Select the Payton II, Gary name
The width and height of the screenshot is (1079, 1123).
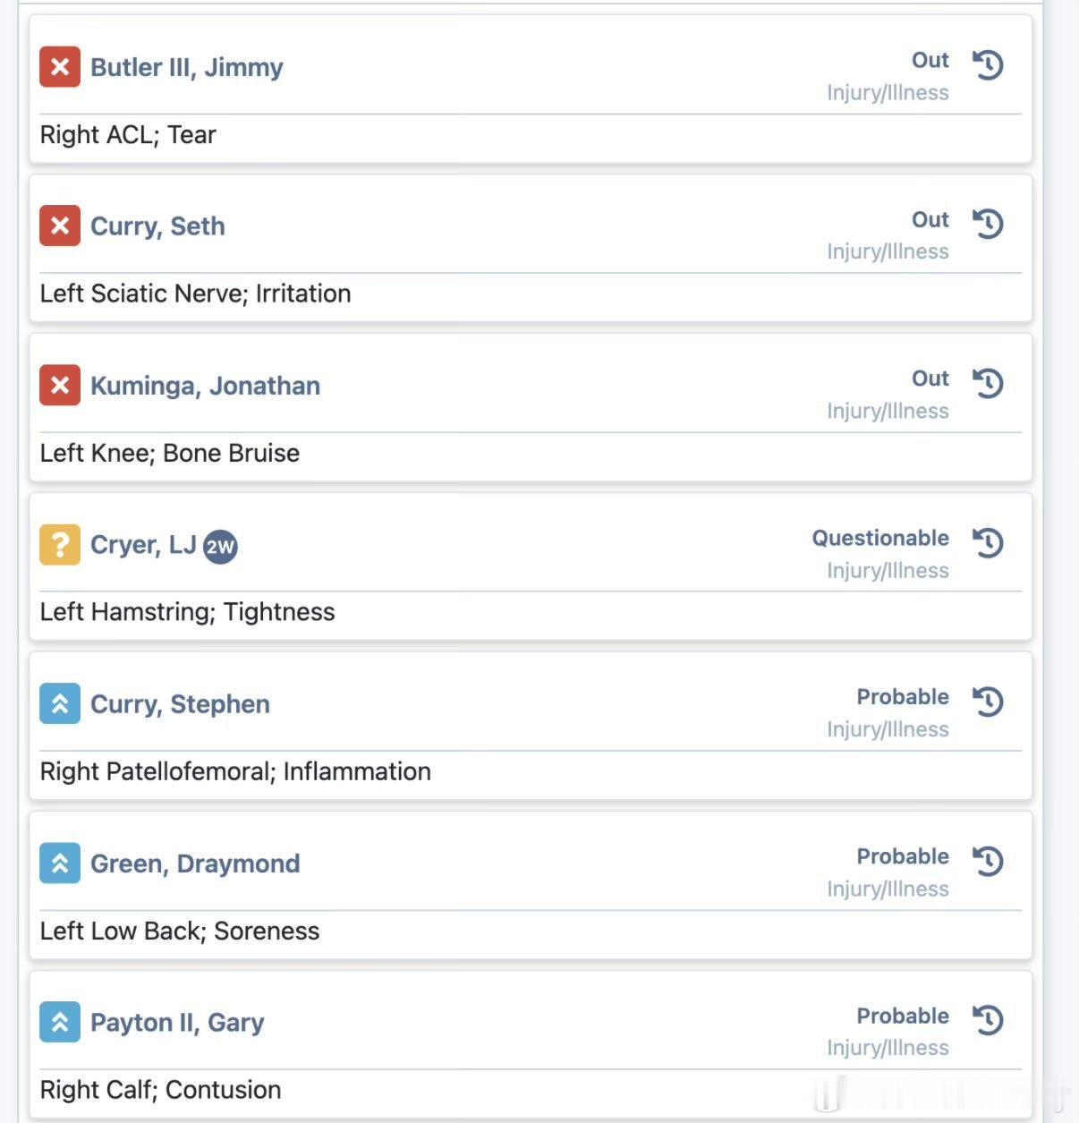(x=177, y=1023)
